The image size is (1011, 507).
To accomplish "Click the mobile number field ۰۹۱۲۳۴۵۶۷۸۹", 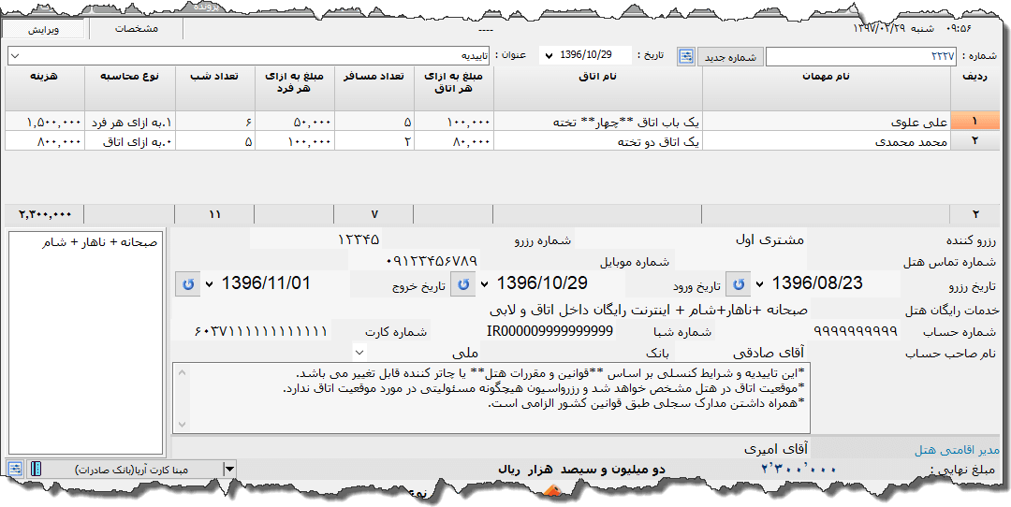I will (414, 261).
